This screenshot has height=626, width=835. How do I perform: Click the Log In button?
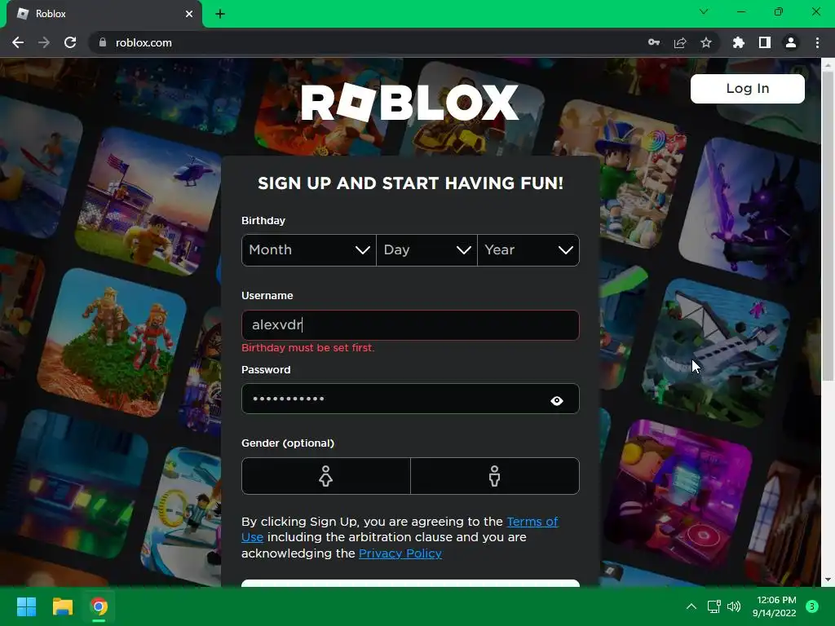pyautogui.click(x=747, y=88)
